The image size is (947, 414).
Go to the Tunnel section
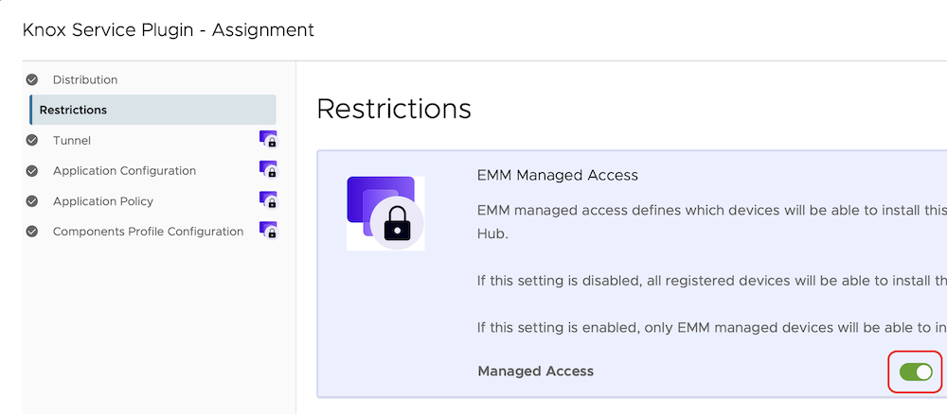72,140
